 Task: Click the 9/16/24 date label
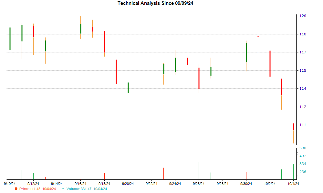click(80, 184)
